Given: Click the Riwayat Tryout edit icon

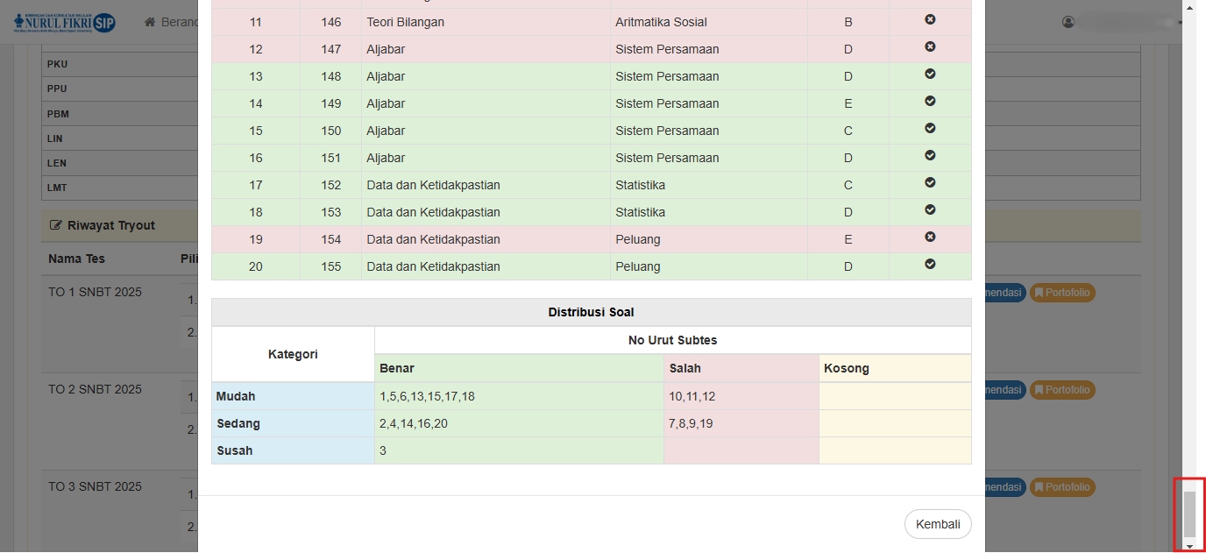Looking at the screenshot, I should (57, 226).
